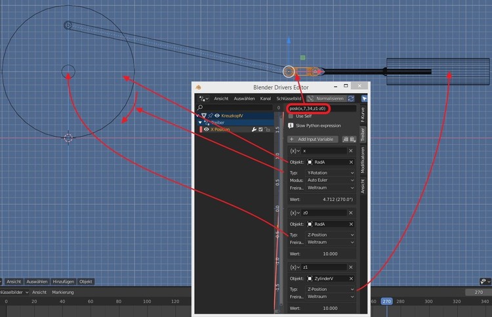Open the editor type selector in Drivers Editor
The width and height of the screenshot is (492, 317).
pyautogui.click(x=203, y=98)
